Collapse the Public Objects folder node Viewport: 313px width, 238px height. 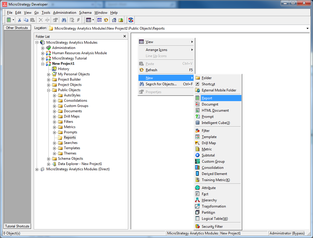[x=49, y=90]
